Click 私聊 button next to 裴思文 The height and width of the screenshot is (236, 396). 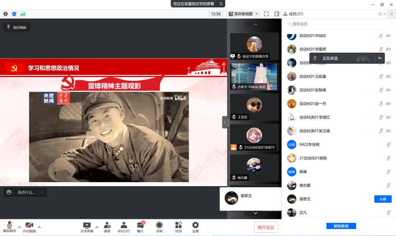point(382,199)
